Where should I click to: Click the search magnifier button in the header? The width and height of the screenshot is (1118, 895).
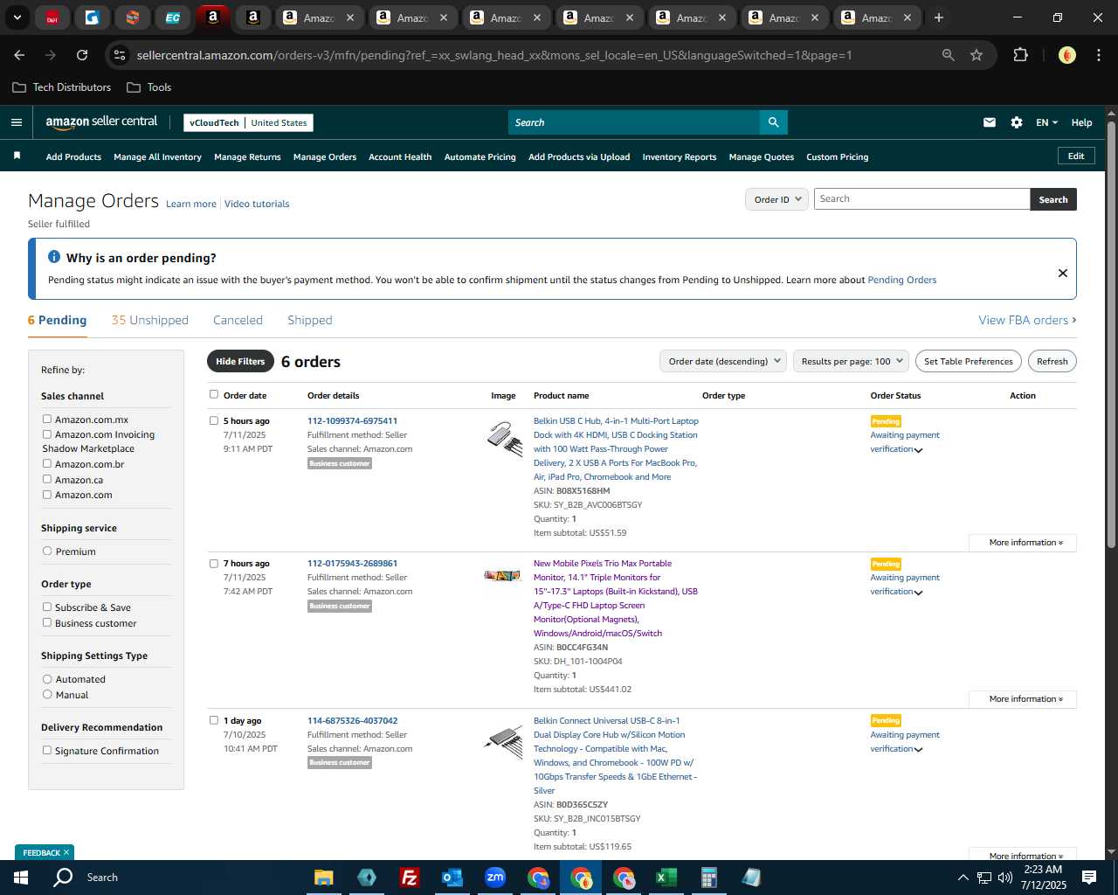tap(773, 122)
